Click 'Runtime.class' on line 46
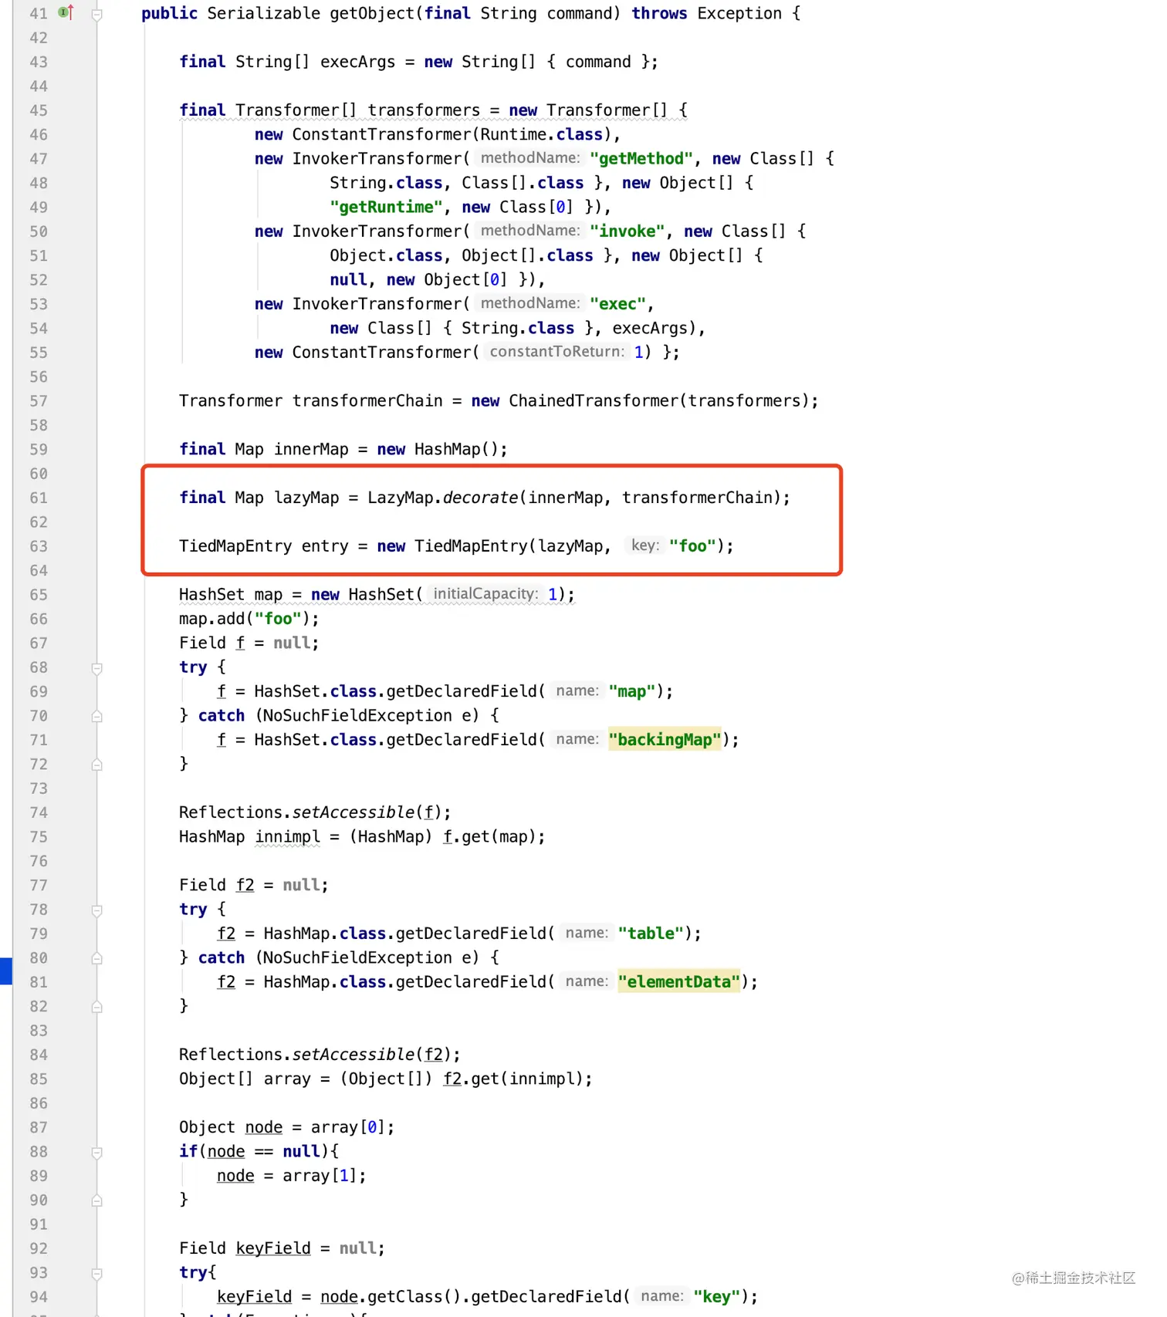1167x1317 pixels. pyautogui.click(x=542, y=134)
